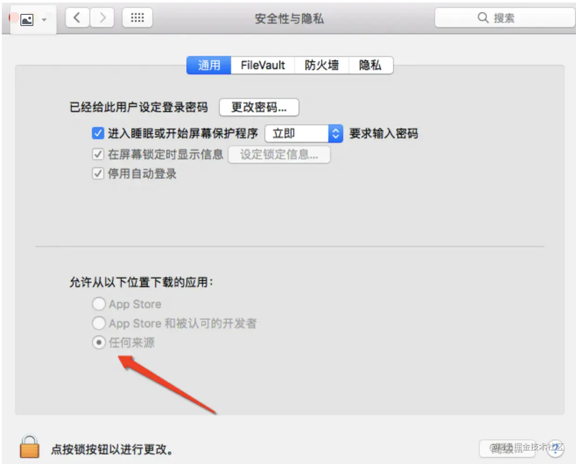The height and width of the screenshot is (464, 576).
Task: Click the forward navigation arrow
Action: [102, 18]
